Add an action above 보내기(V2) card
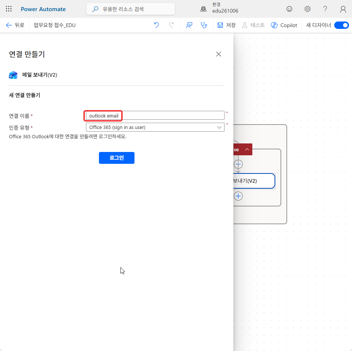Viewport: 352px width, 351px height. [238, 165]
